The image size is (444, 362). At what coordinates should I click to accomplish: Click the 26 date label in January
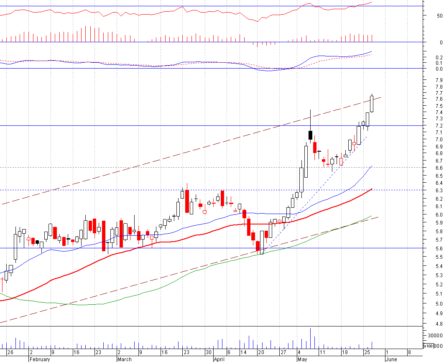click(10, 352)
